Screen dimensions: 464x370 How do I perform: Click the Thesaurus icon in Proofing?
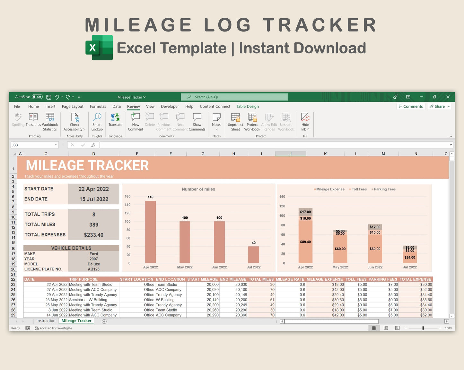33,117
